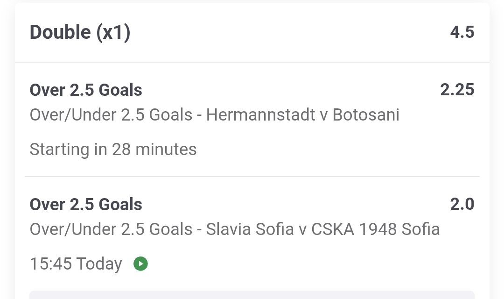Screen dimensions: 504x299
Task: Click Over/Under 2.5 Goals label beside Hermannstadt
Action: pyautogui.click(x=111, y=115)
